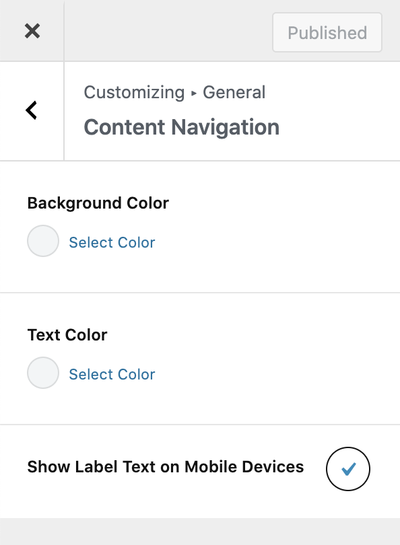
Task: Click the Published button
Action: [x=327, y=32]
